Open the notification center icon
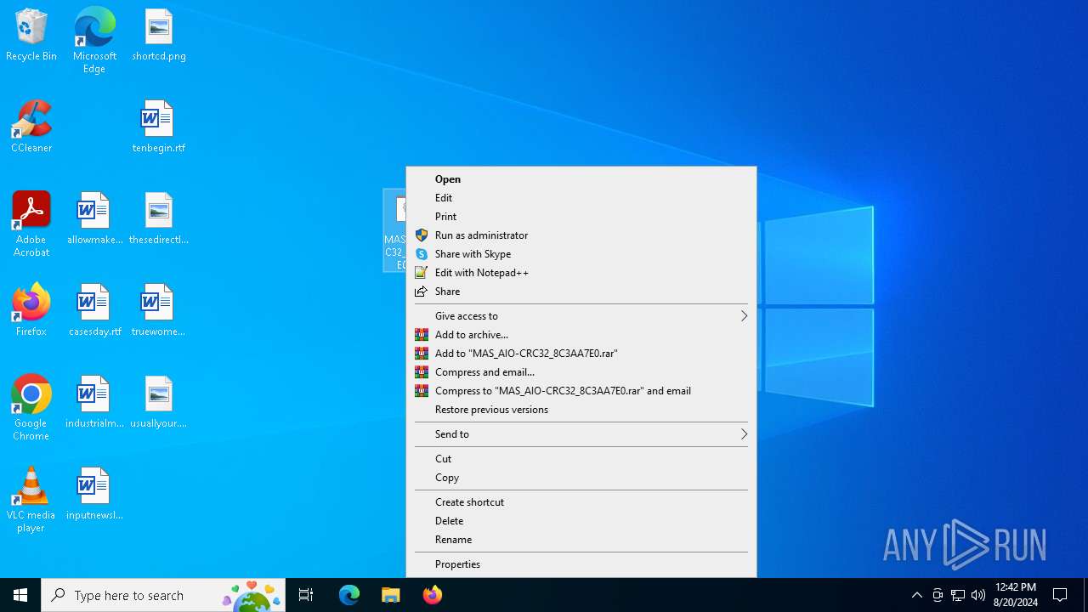 (1061, 595)
